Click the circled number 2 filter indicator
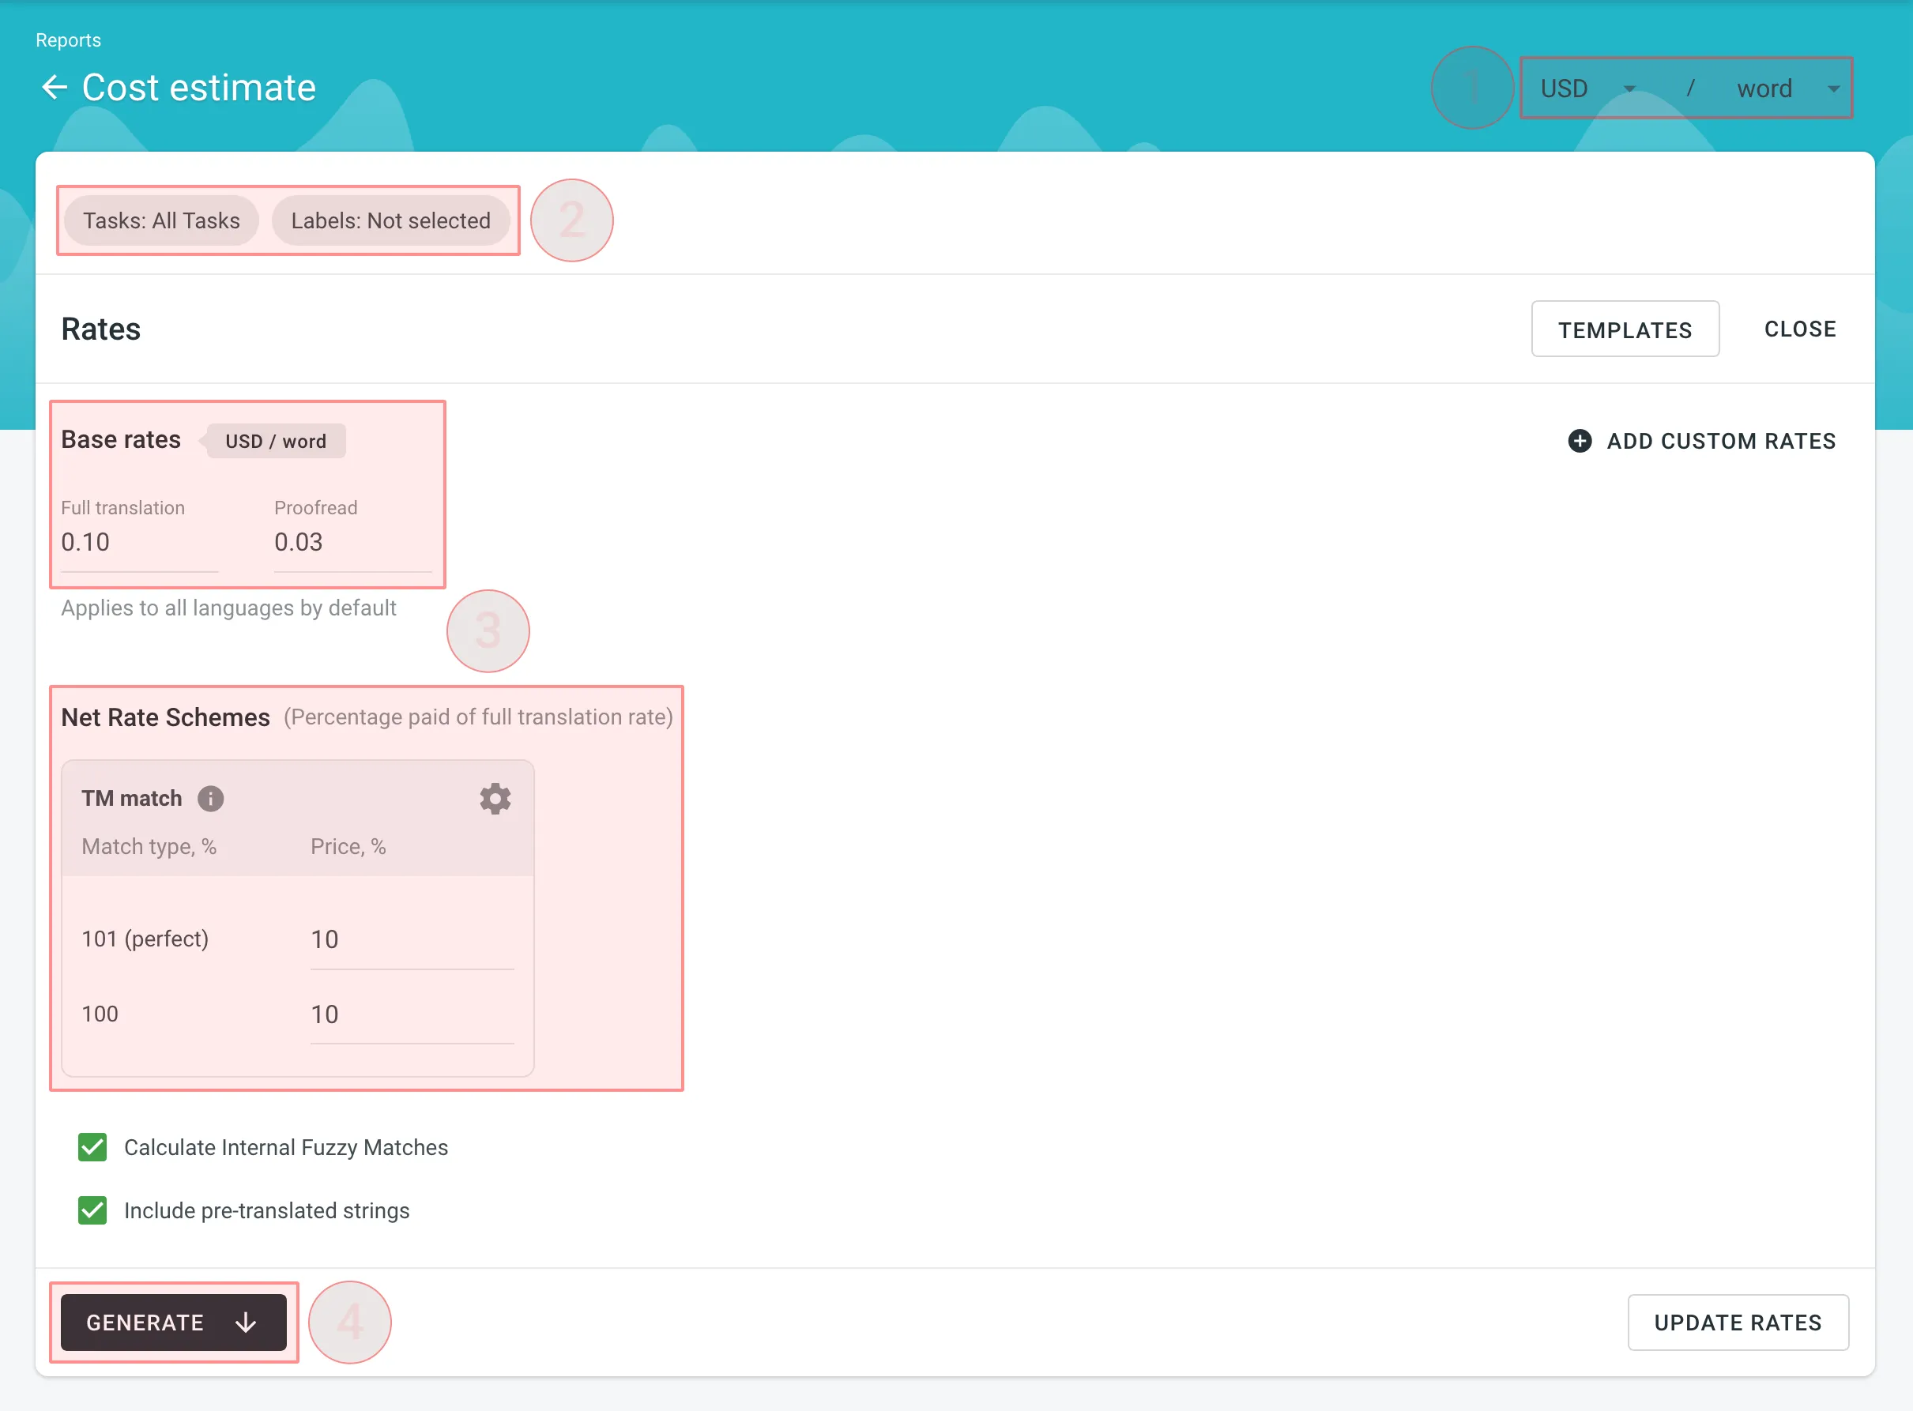This screenshot has height=1411, width=1913. coord(571,220)
